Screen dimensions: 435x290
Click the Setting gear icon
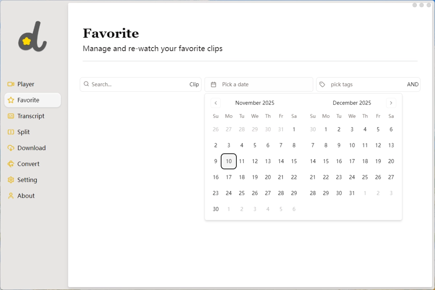(11, 180)
